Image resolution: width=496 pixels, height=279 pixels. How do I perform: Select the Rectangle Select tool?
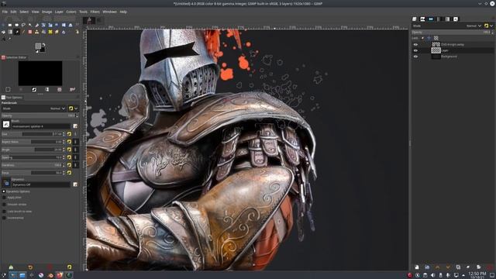[10, 25]
